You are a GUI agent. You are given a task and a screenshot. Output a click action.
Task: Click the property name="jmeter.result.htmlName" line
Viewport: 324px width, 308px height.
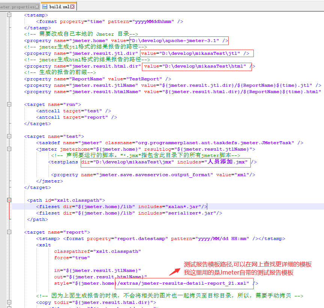tap(173, 92)
